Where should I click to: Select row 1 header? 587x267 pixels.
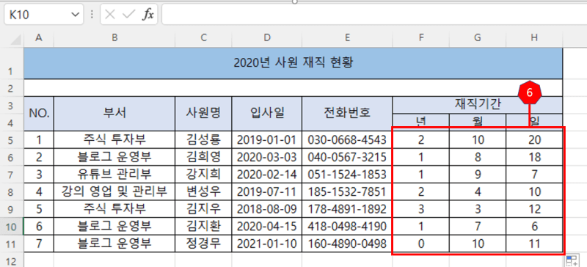click(x=12, y=63)
